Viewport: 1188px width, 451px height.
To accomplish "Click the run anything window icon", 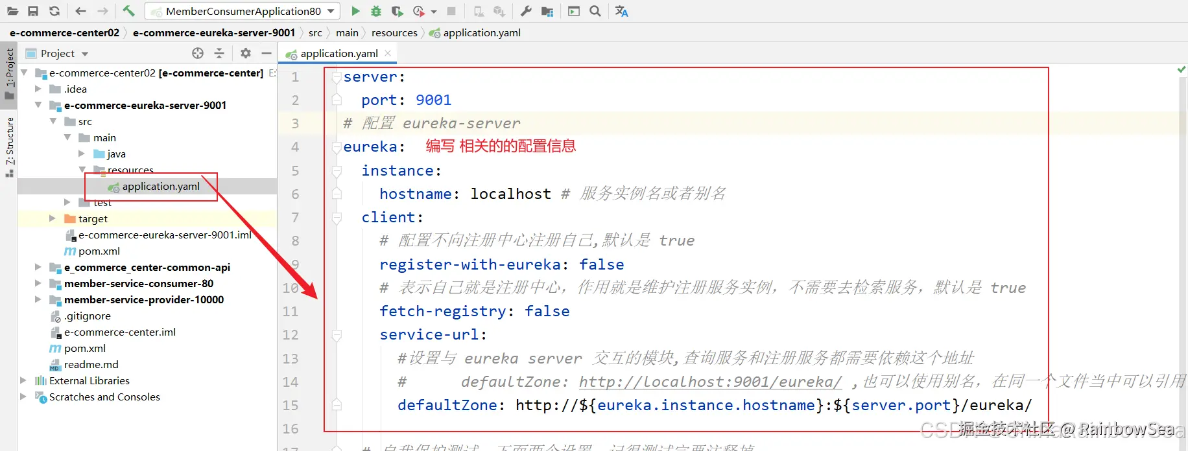I will click(x=574, y=11).
